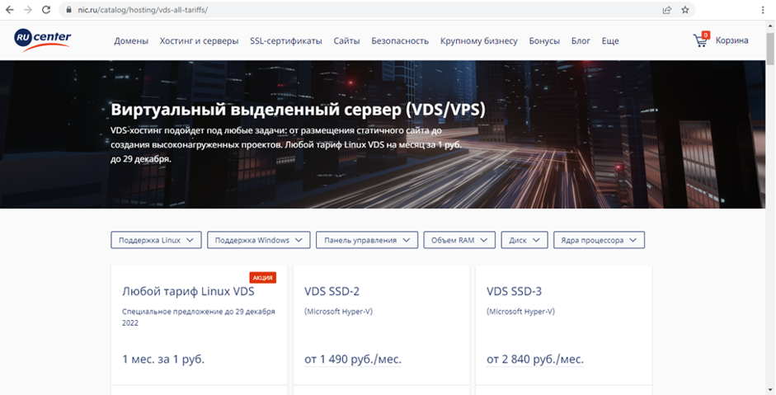Open the Ядра процессора dropdown
Screen dimensions: 776x395
(599, 240)
